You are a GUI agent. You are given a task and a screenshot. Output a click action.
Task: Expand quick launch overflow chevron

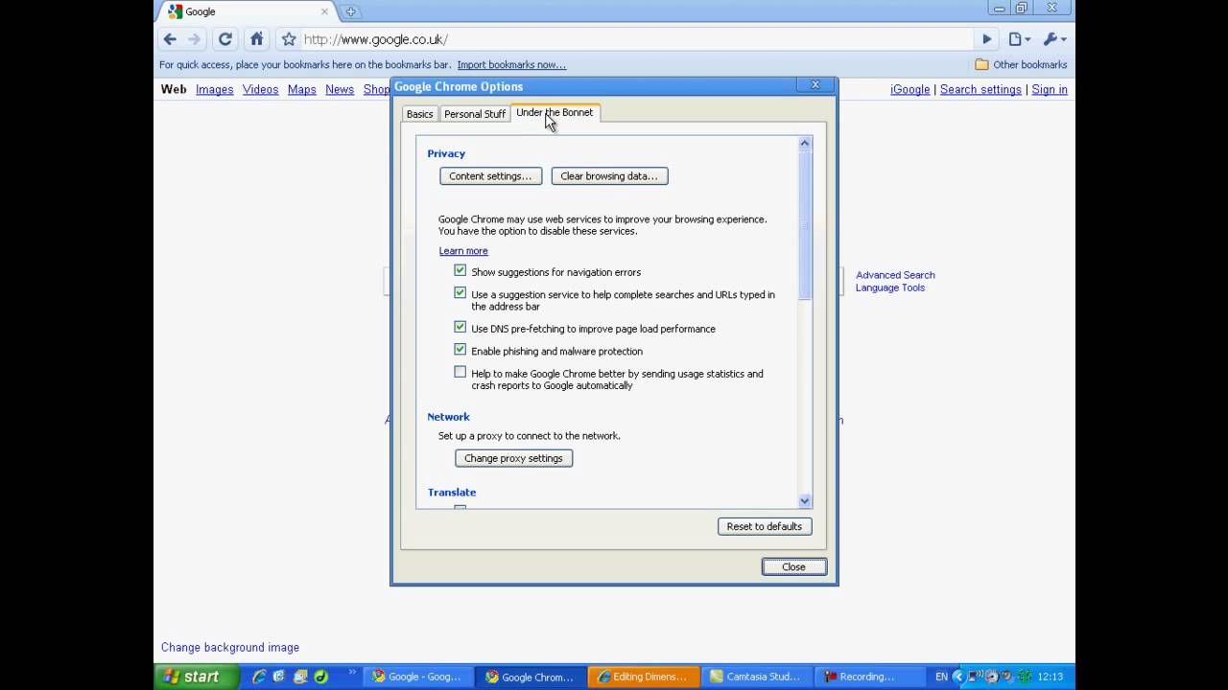(x=352, y=673)
